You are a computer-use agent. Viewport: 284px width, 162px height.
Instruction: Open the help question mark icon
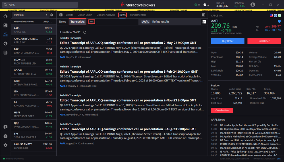pyautogui.click(x=5, y=136)
